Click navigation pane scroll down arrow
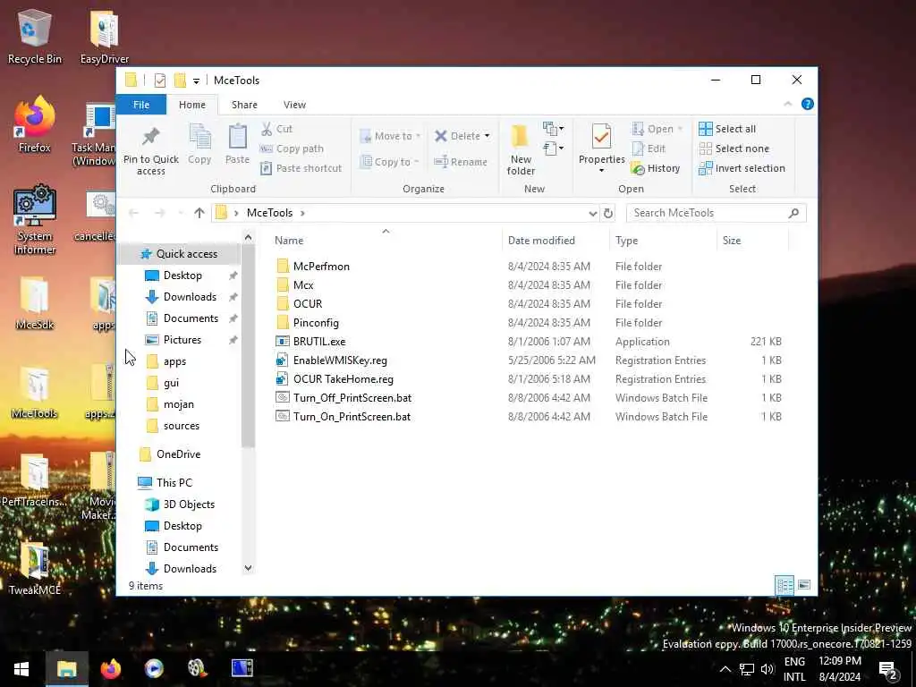 coord(249,568)
